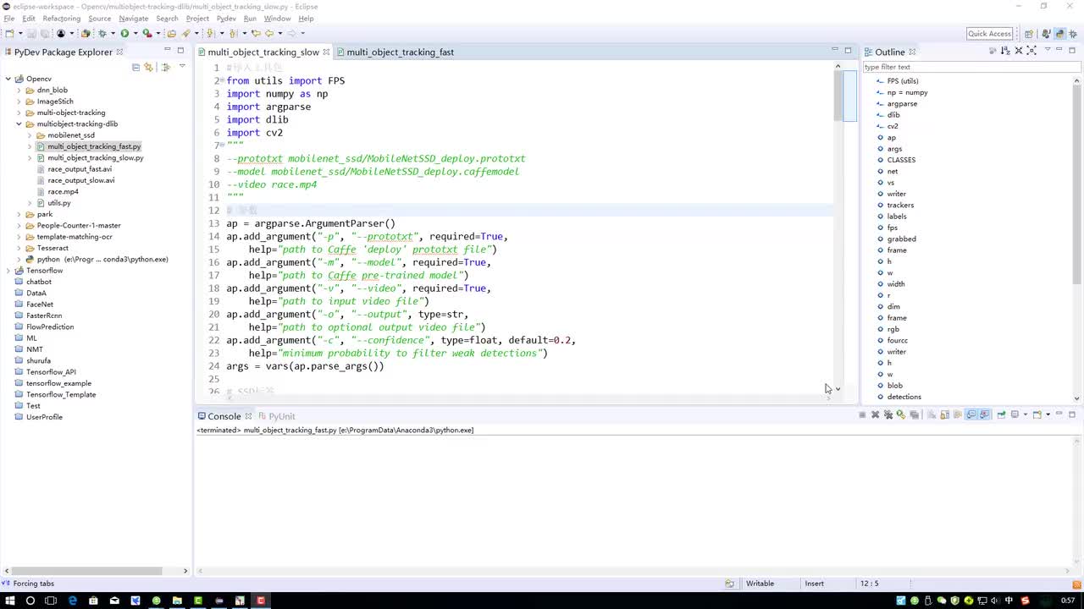
Task: Click the Open Type folder toolbar icon
Action: (171, 34)
